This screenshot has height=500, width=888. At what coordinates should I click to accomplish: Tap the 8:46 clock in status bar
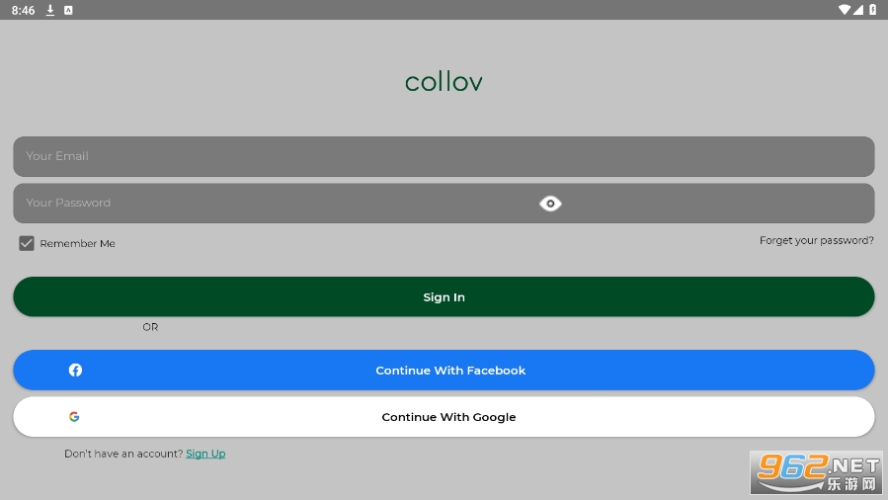coord(24,10)
